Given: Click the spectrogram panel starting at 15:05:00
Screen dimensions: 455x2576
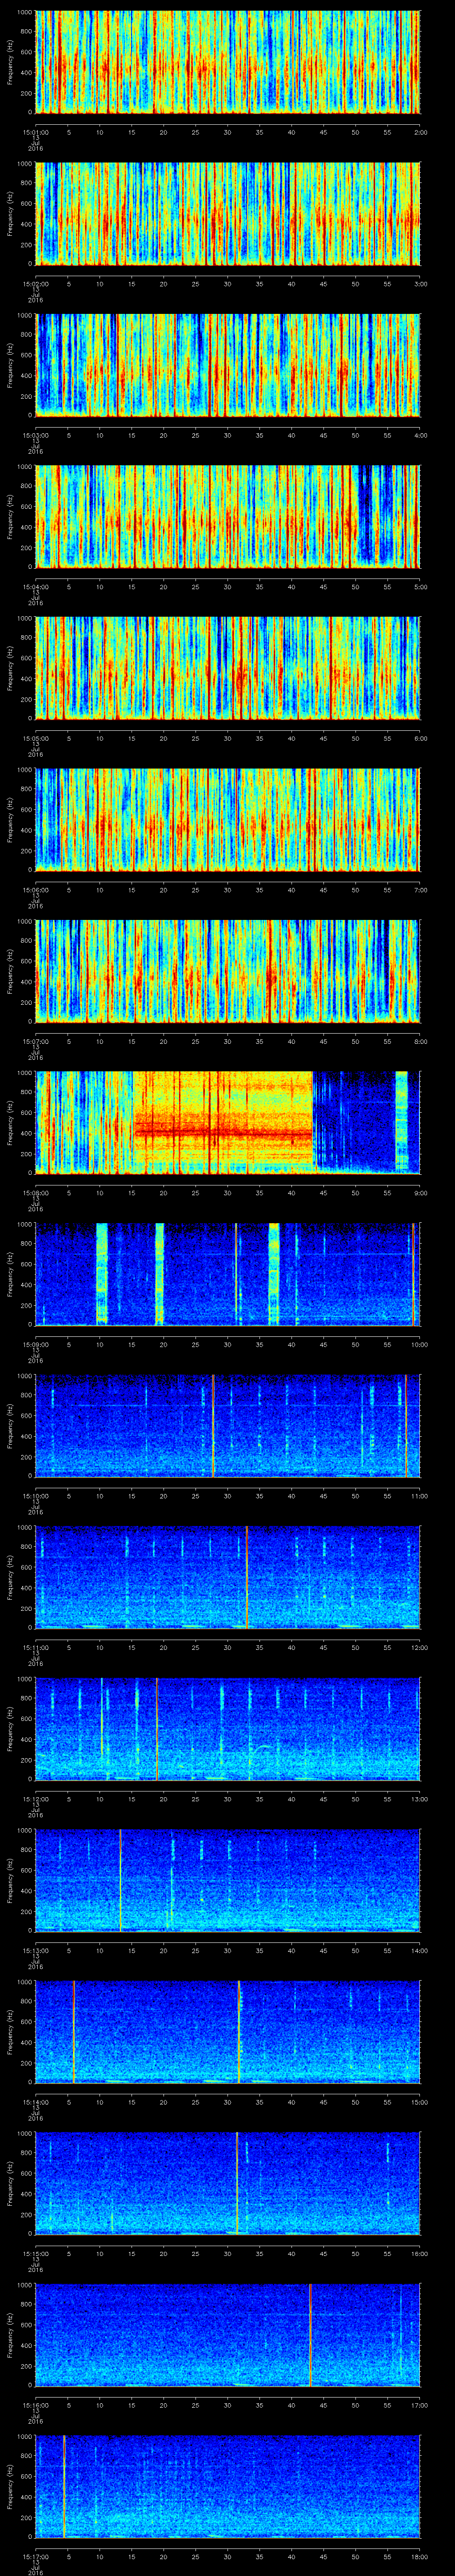Looking at the screenshot, I should pos(227,668).
